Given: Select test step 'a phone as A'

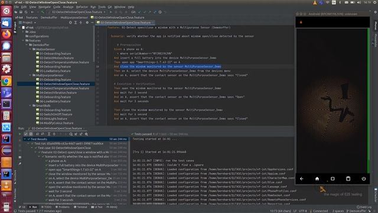Looking at the screenshot, I should (57, 161).
